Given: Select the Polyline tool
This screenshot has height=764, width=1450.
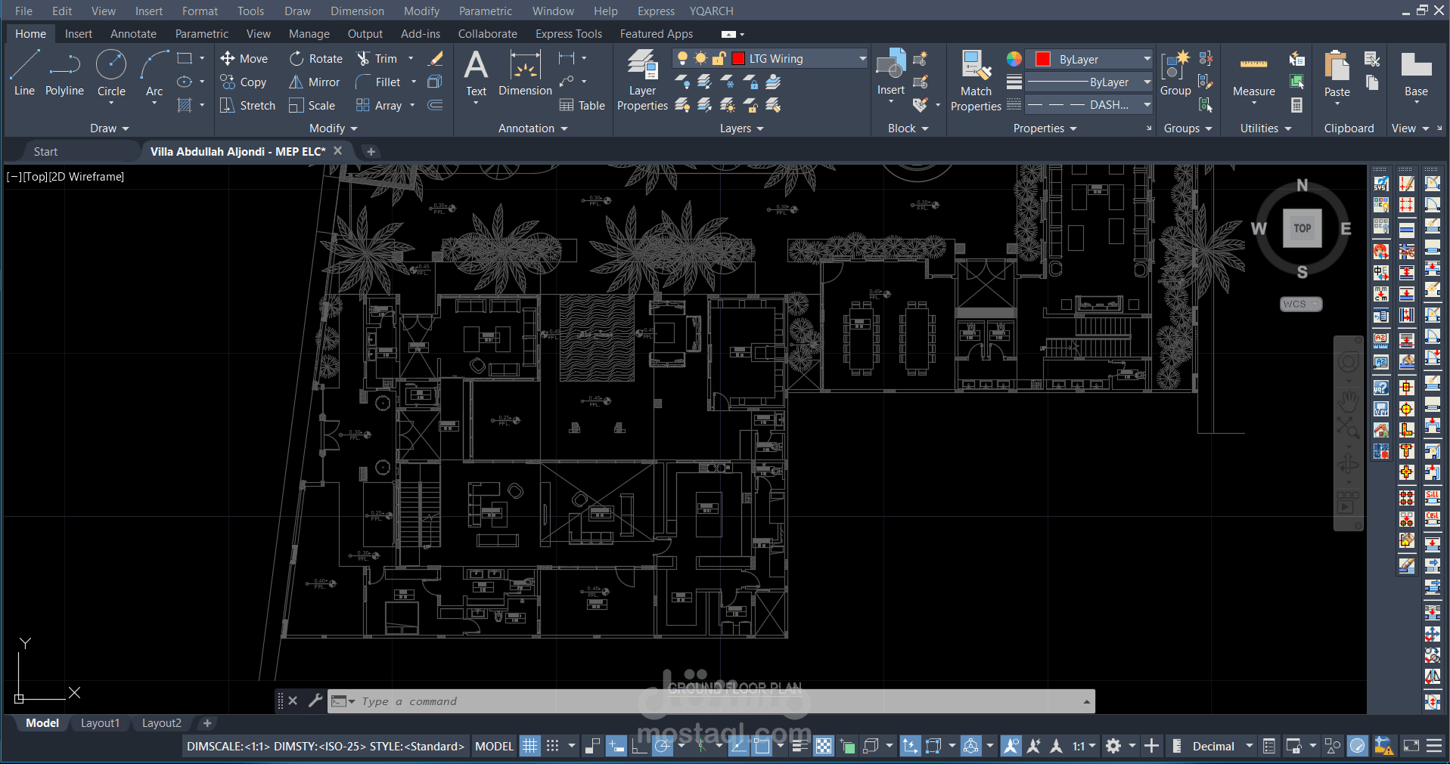Looking at the screenshot, I should [x=64, y=73].
